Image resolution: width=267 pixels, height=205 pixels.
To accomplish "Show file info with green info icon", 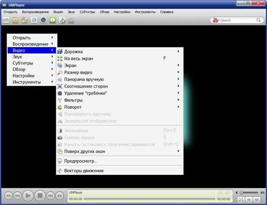I will click(x=52, y=20).
